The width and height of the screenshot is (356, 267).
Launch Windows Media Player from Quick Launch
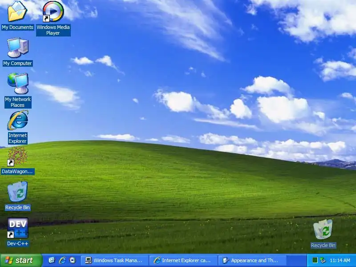click(73, 260)
